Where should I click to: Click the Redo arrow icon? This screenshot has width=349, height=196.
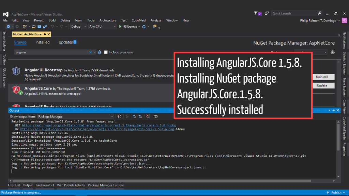pyautogui.click(x=61, y=27)
